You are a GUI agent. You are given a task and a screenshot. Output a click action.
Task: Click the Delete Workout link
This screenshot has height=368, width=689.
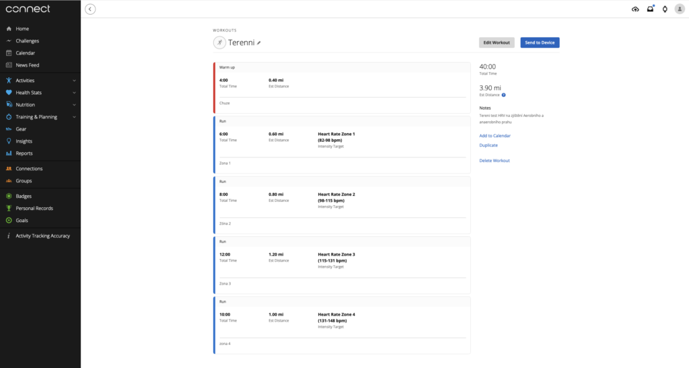click(x=495, y=161)
